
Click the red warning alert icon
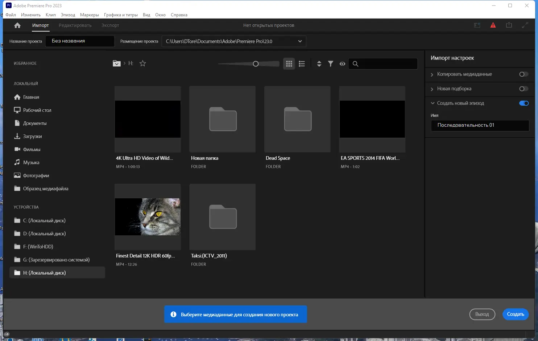(x=493, y=25)
